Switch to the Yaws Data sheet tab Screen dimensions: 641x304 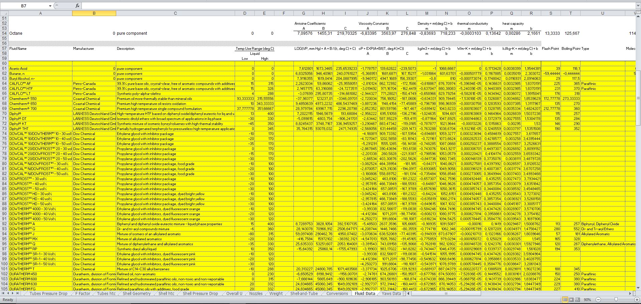[391, 293]
